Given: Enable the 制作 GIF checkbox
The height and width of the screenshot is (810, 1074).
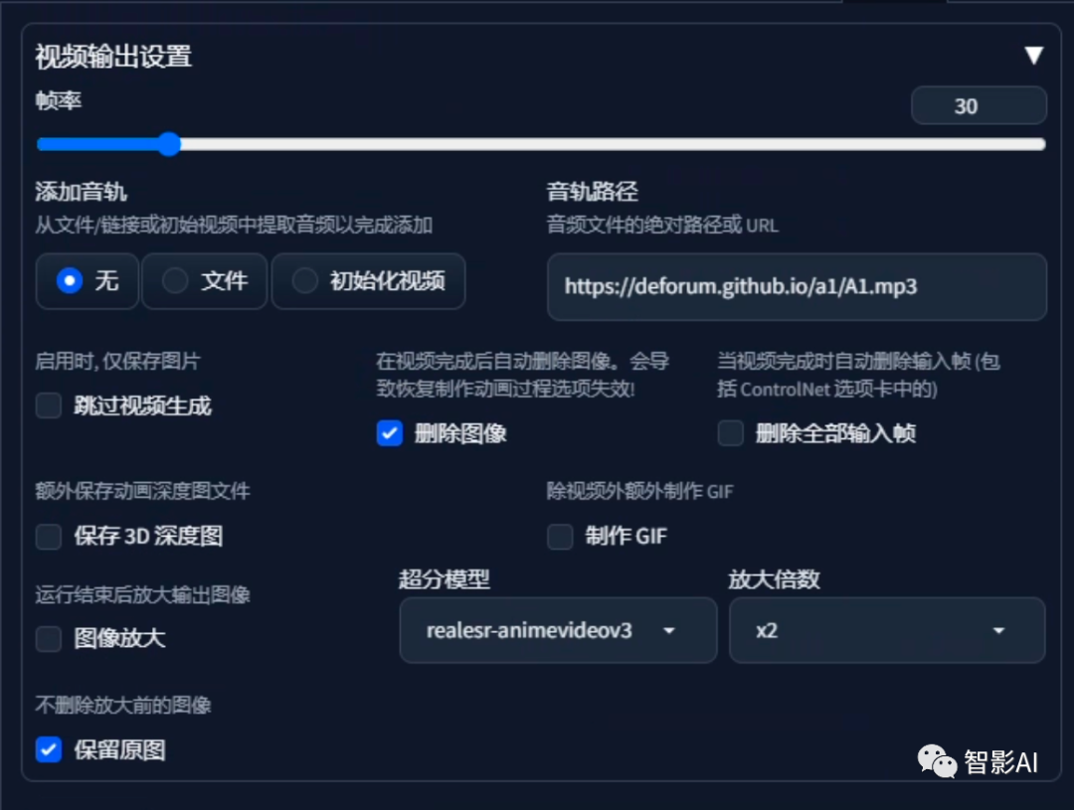Looking at the screenshot, I should 560,537.
